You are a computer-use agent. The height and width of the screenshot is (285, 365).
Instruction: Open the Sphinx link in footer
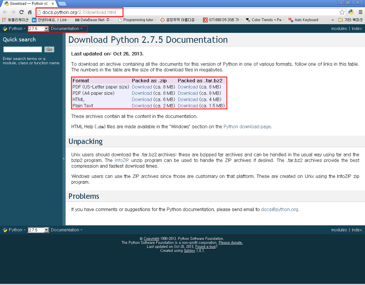(189, 251)
